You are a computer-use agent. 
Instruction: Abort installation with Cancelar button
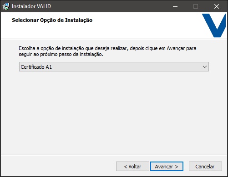point(205,167)
